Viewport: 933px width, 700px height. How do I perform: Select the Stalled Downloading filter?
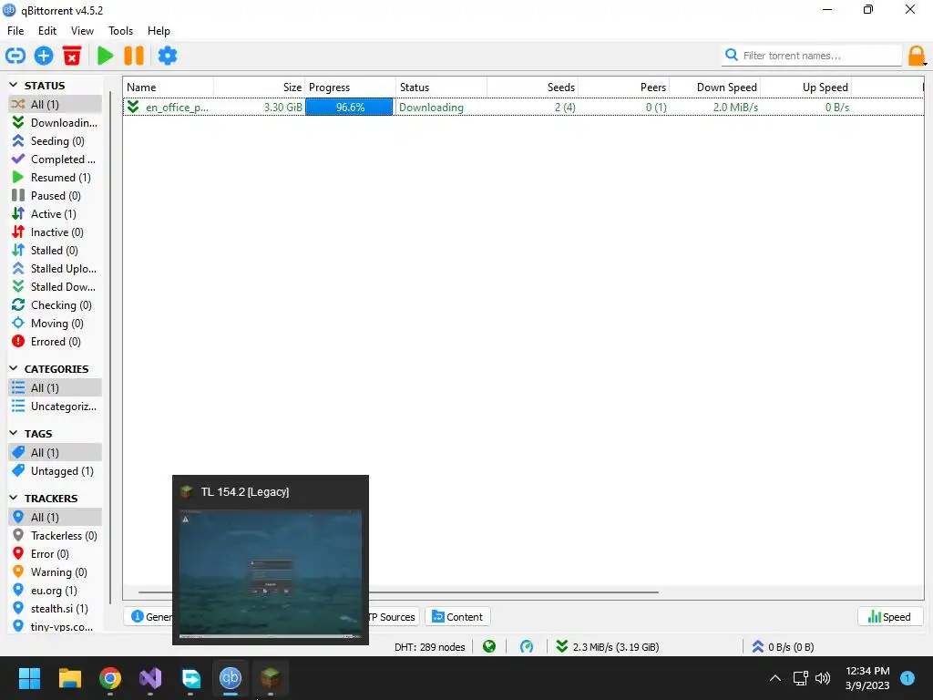pyautogui.click(x=55, y=287)
